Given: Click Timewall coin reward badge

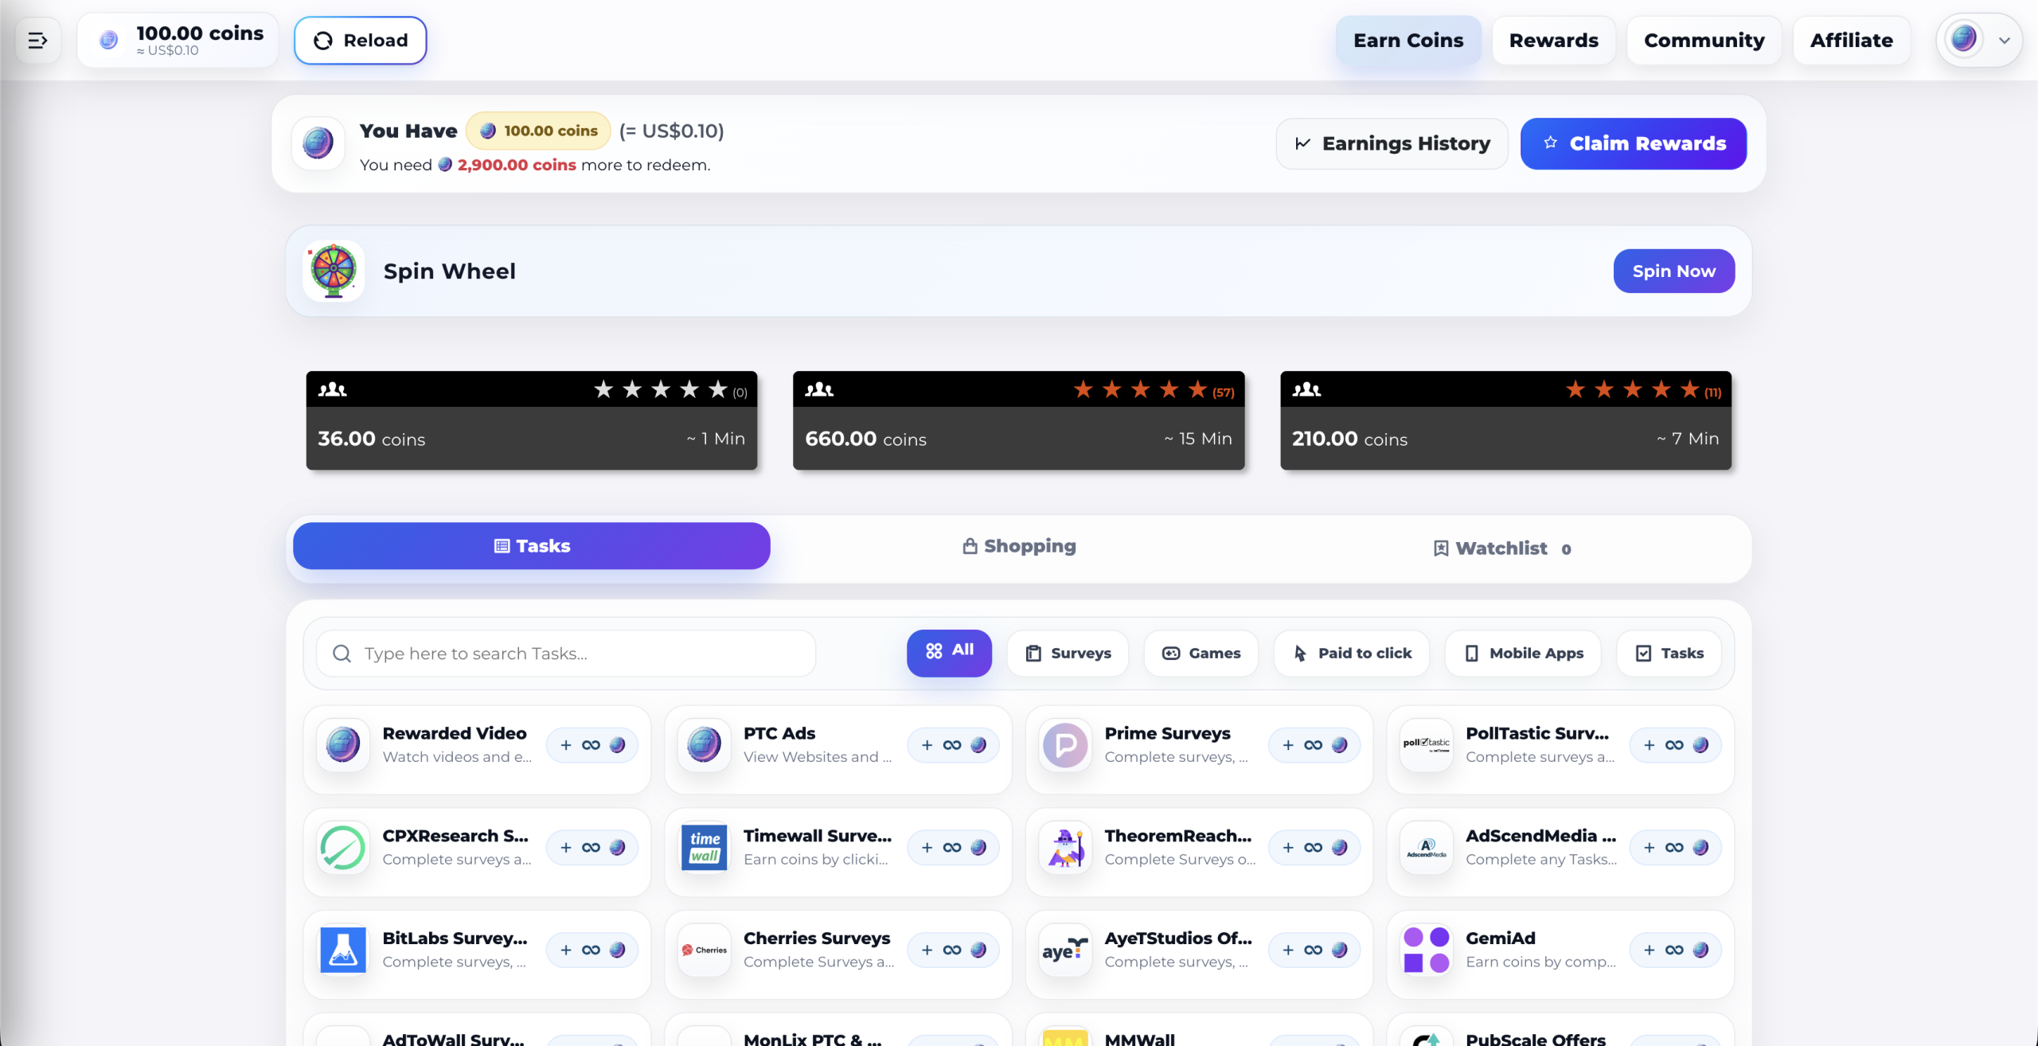Looking at the screenshot, I should click(x=954, y=848).
